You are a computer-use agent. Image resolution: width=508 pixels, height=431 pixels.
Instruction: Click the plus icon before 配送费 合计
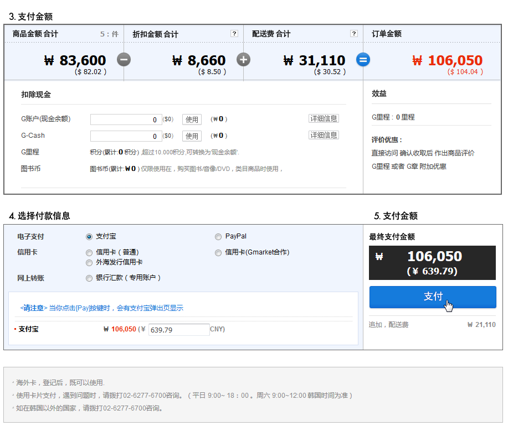(243, 59)
